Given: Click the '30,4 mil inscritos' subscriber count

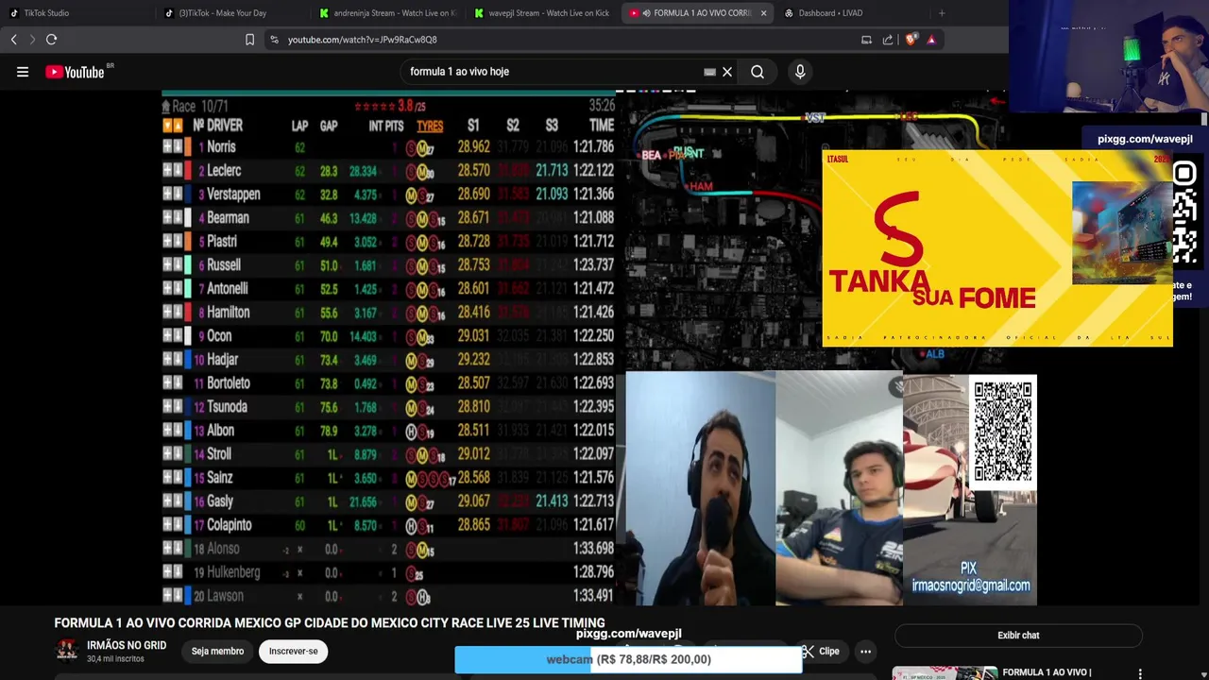Looking at the screenshot, I should 116,658.
